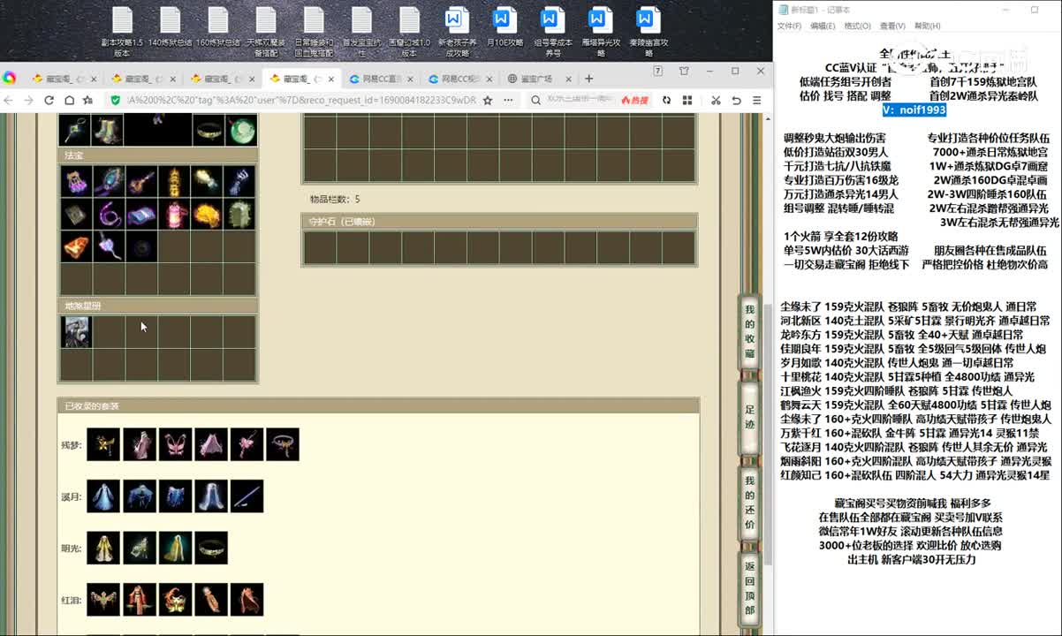Click the 物品栏数: 5 text
This screenshot has height=636, width=1062.
click(335, 199)
